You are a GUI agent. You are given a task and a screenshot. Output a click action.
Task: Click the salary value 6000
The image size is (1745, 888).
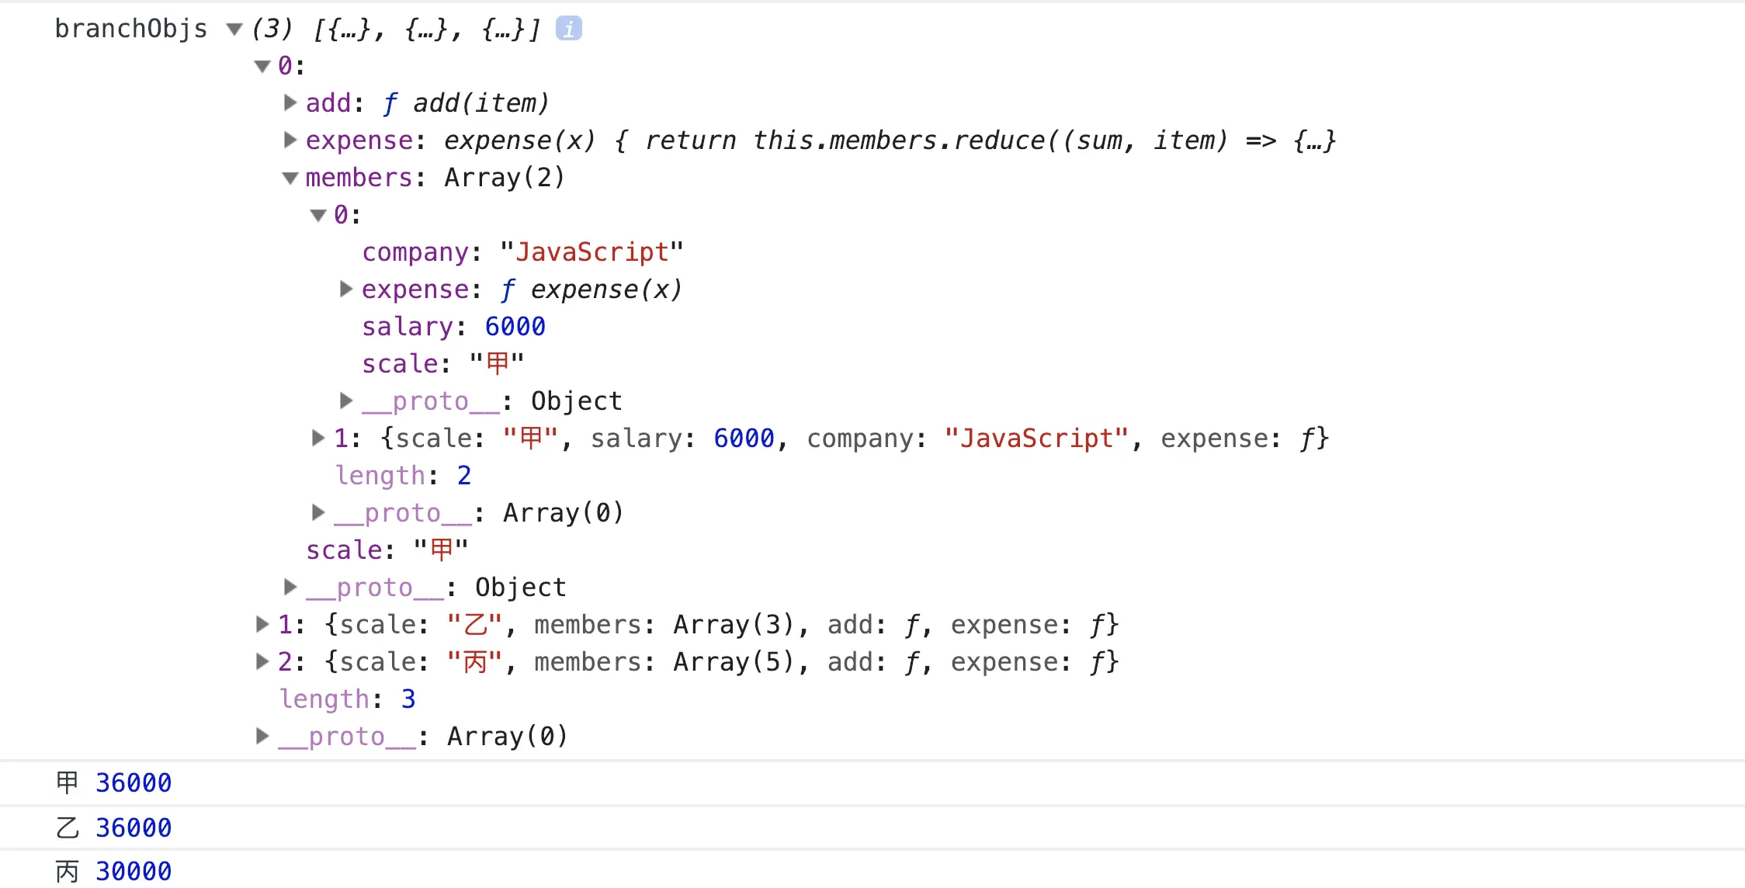515,327
